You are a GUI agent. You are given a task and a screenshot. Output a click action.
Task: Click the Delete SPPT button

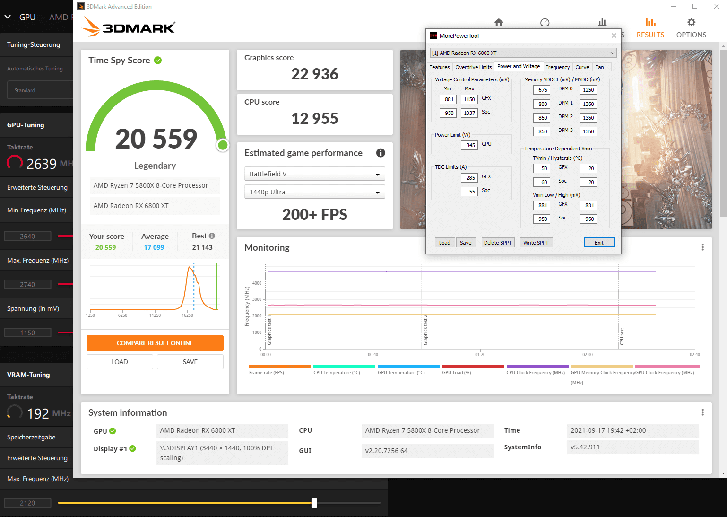[x=498, y=243]
